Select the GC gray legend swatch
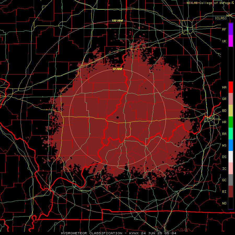The height and width of the screenshot is (235, 235). pos(231,180)
